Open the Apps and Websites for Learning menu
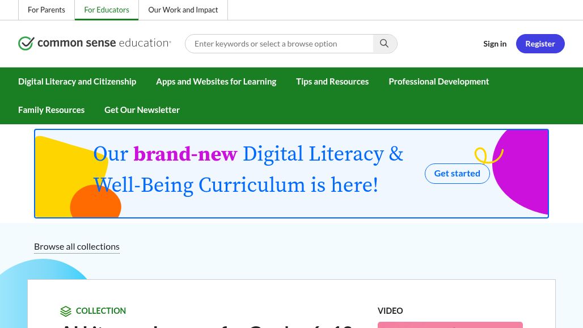This screenshot has height=328, width=583. (x=216, y=81)
